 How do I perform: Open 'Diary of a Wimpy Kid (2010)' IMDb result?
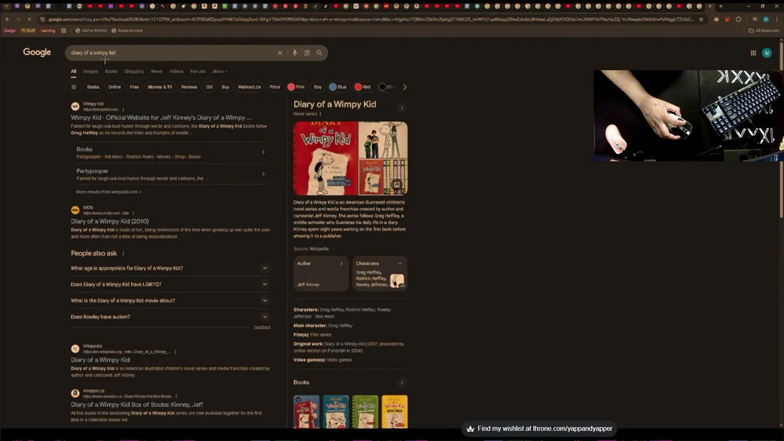(x=110, y=221)
